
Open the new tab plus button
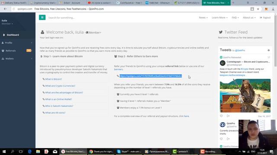pyautogui.click(x=233, y=3)
